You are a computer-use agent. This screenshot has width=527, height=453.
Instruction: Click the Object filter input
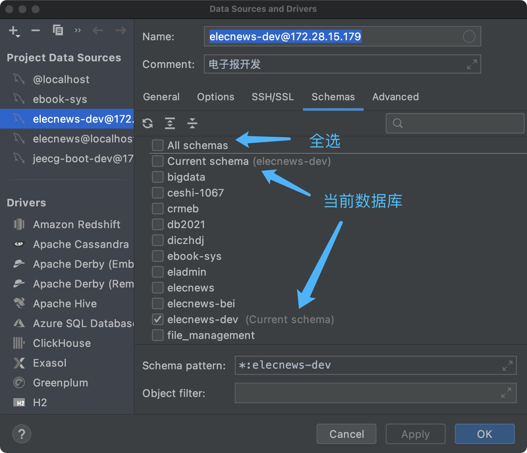375,393
